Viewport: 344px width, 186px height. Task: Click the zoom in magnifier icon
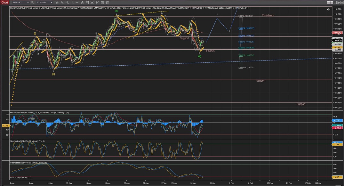pos(67,2)
